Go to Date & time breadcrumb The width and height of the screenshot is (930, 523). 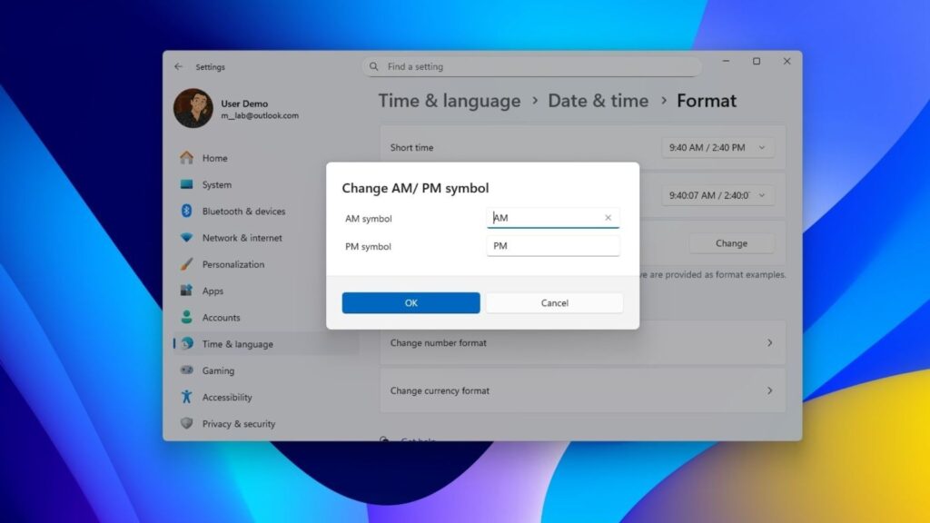click(598, 101)
